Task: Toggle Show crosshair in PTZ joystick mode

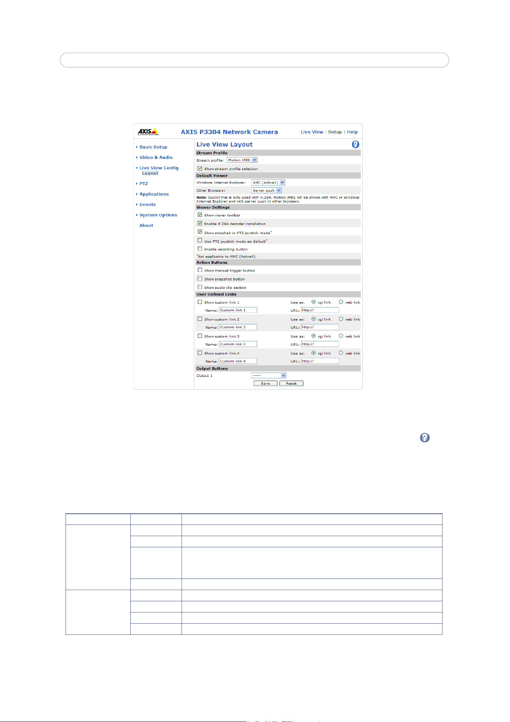Action: pyautogui.click(x=200, y=232)
